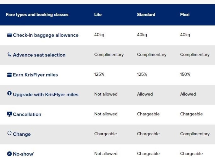Viewport: 215px width, 161px height.
Task: Click the Fare types and booking classes heading
Action: (37, 14)
